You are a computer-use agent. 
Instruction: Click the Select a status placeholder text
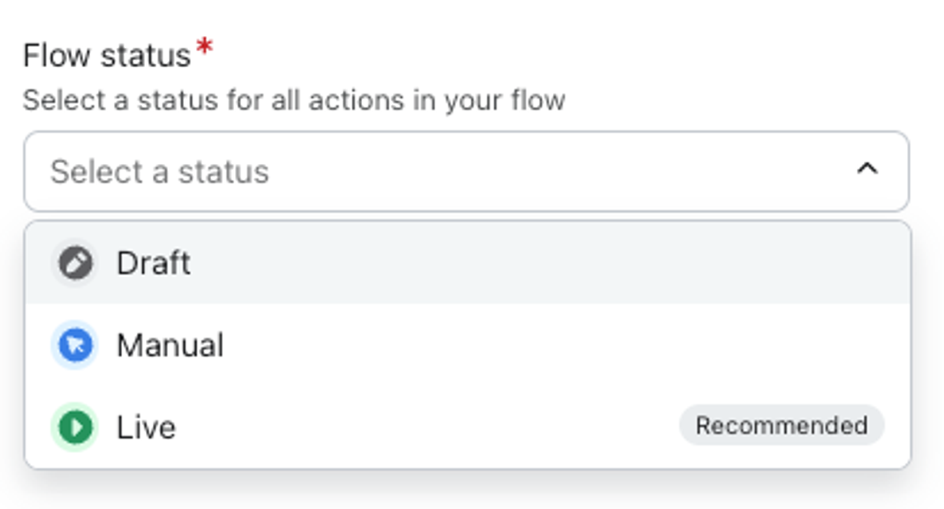click(159, 172)
